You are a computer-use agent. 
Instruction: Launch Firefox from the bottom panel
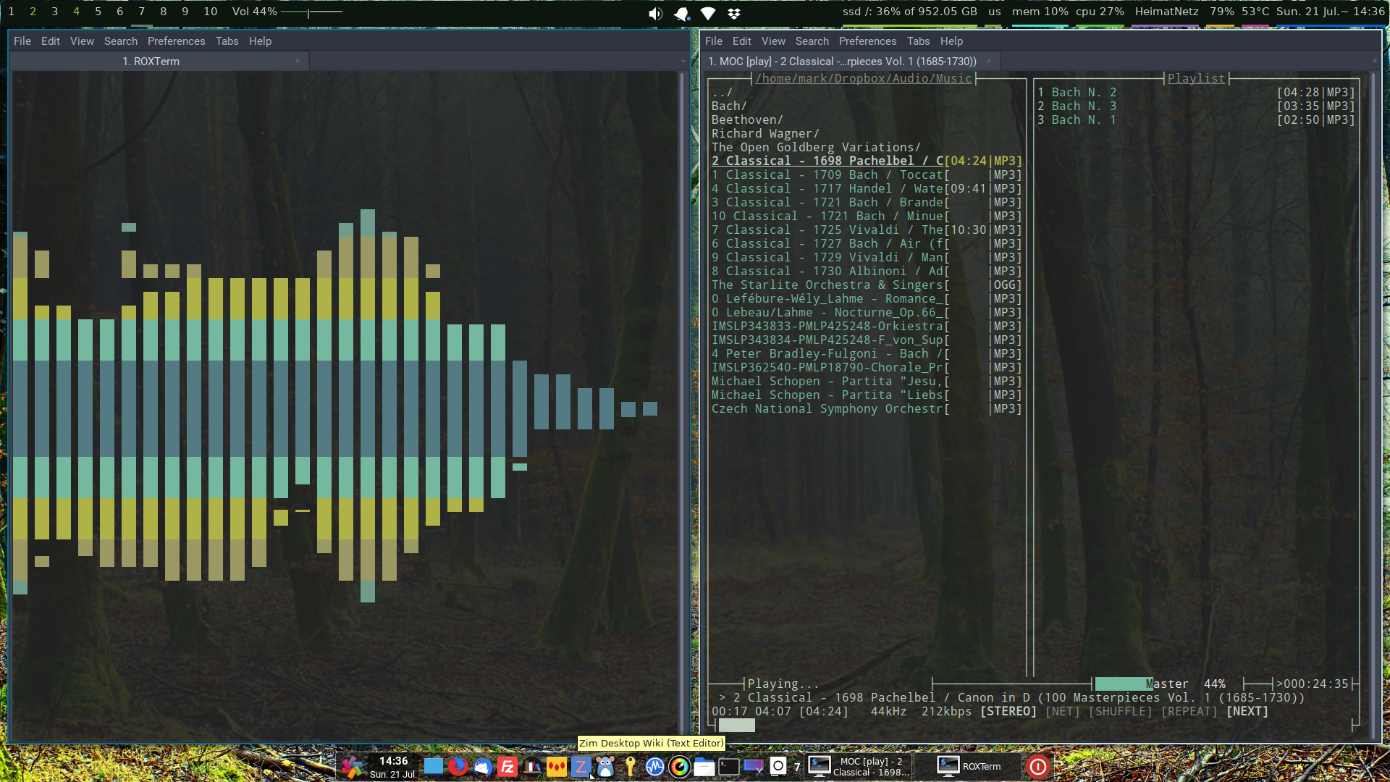458,766
